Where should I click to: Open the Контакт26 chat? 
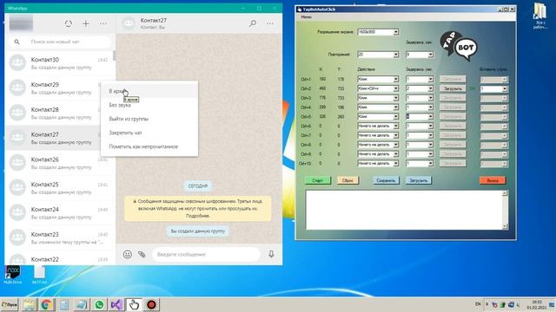(60, 163)
